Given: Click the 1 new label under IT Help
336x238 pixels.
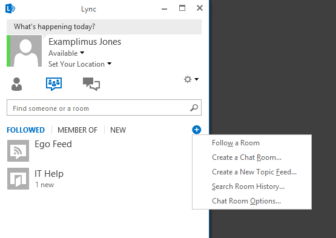Looking at the screenshot, I should (x=45, y=185).
